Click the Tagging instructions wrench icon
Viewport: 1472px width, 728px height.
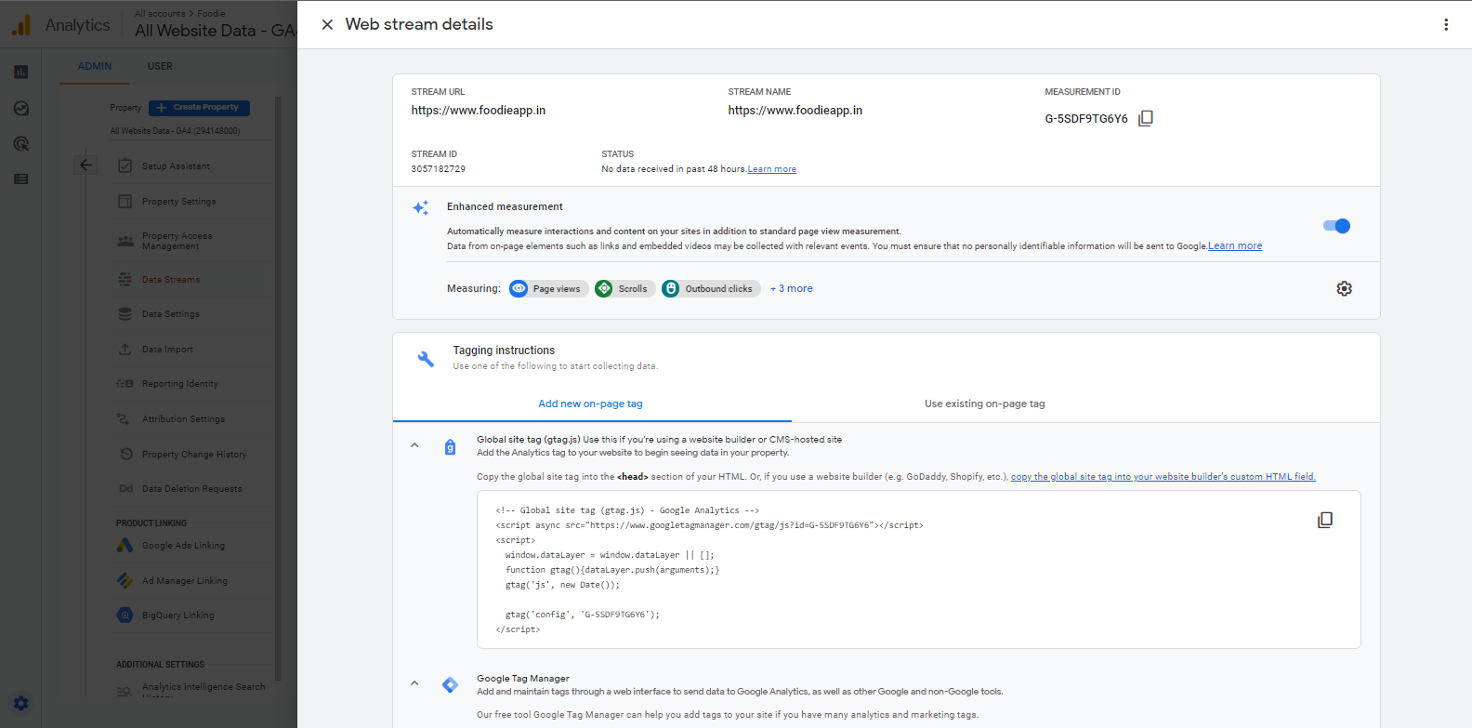point(426,359)
